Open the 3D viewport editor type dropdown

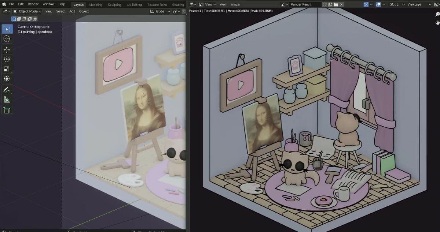point(7,11)
